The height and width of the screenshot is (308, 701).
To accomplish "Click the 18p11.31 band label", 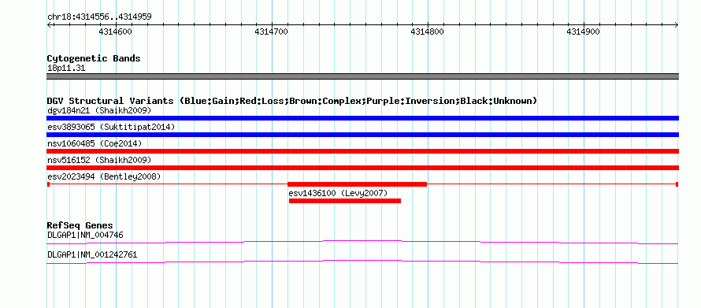I will click(66, 69).
